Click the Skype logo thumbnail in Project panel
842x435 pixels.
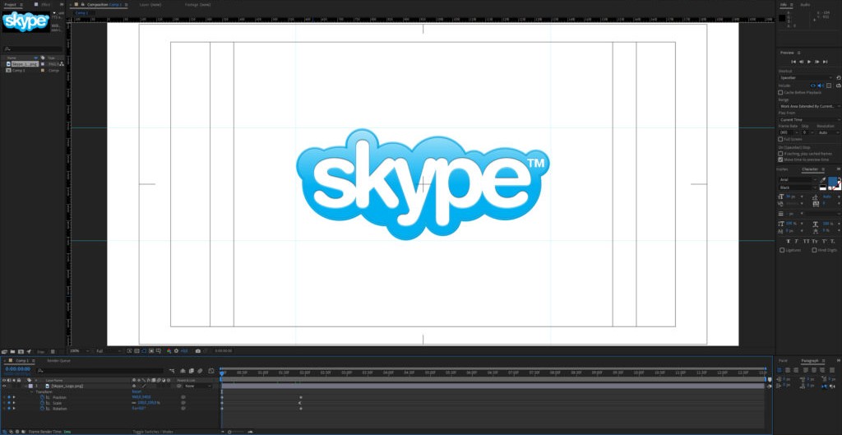coord(25,21)
